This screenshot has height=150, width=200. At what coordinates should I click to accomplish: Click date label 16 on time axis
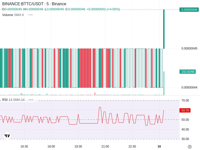[x=159, y=146]
